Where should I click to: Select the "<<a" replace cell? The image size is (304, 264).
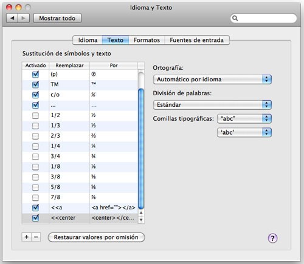pos(69,208)
